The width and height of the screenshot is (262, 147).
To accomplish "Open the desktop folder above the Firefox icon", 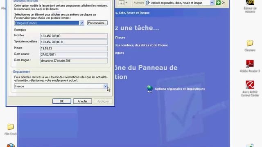I will [11, 129].
